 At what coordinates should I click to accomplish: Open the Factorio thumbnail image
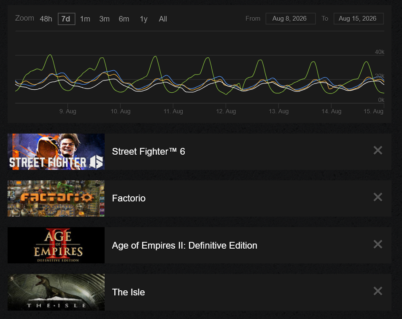point(56,198)
